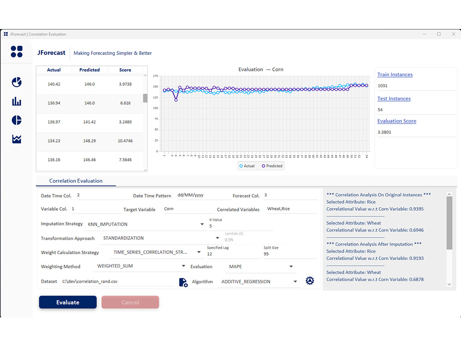Open algorithm settings gear icon
Screen dimensions: 461x346
click(x=310, y=280)
